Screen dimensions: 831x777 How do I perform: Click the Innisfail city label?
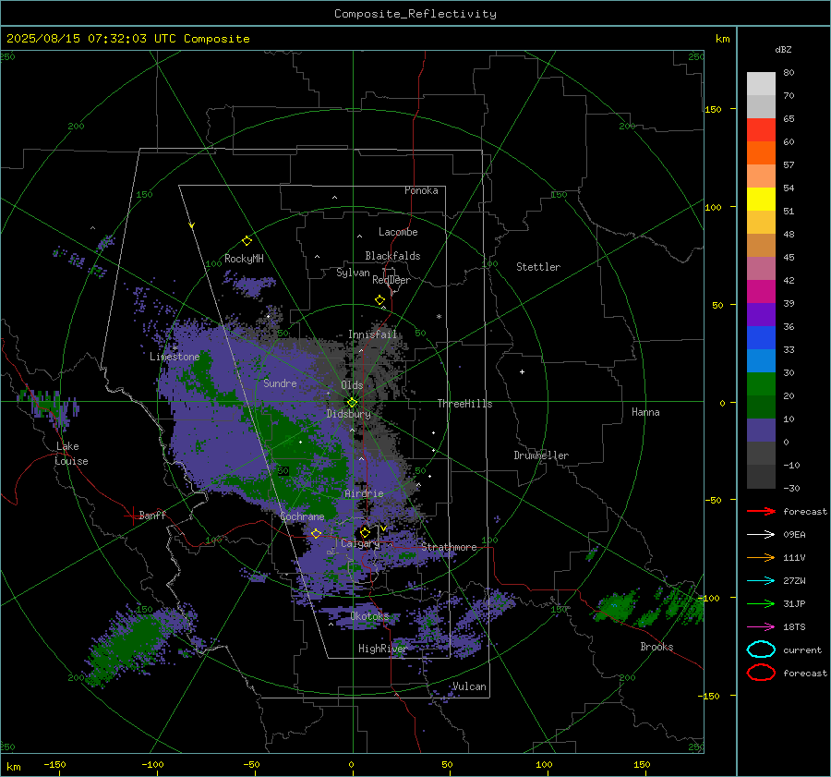[373, 334]
